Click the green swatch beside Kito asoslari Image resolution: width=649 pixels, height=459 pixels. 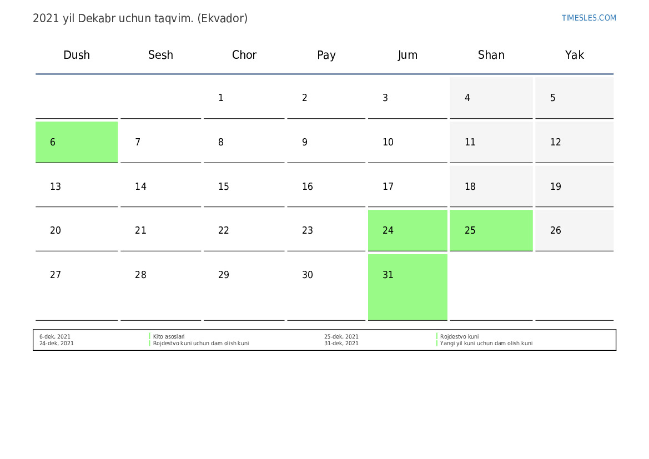(150, 336)
